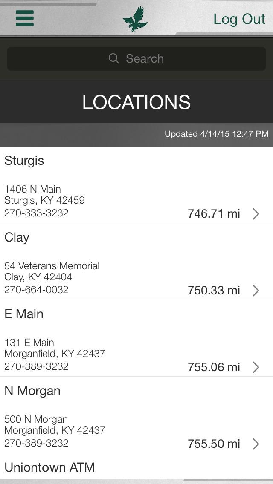Select the Clay location name
This screenshot has width=273, height=484.
point(17,237)
